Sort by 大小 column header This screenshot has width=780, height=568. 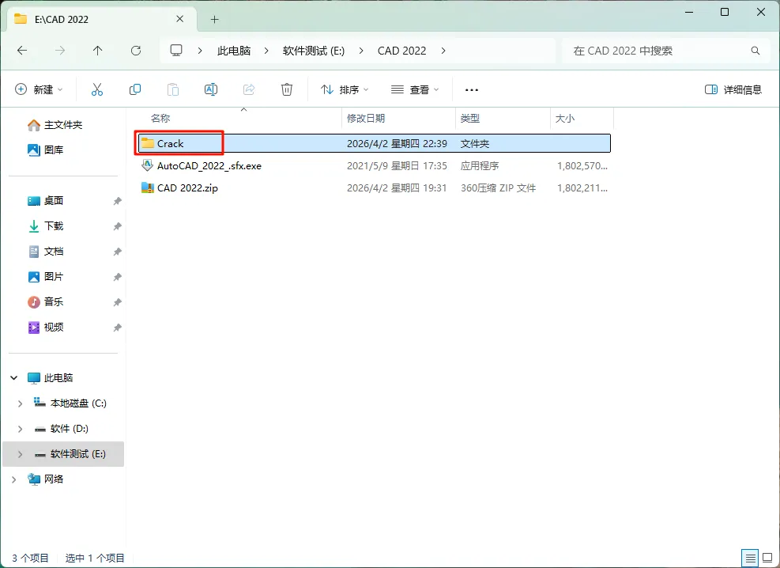coord(564,119)
